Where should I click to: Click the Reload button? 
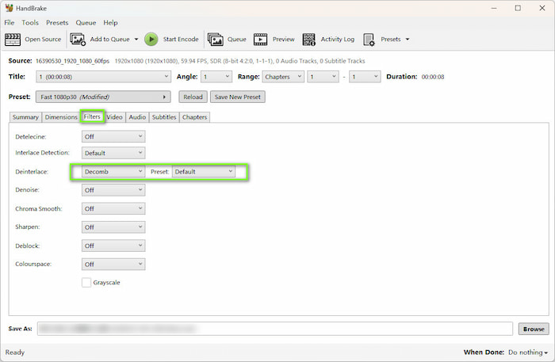[x=193, y=97]
